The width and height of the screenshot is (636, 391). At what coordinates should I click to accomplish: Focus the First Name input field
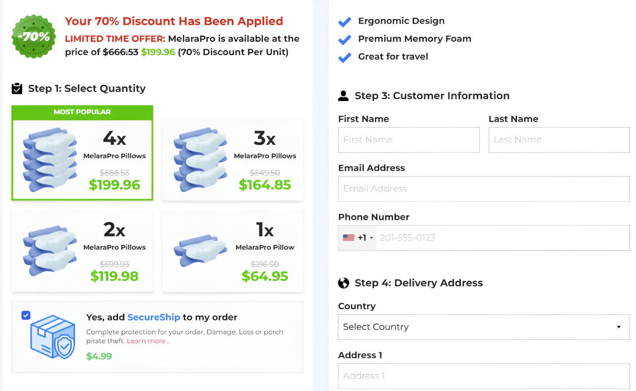click(409, 140)
